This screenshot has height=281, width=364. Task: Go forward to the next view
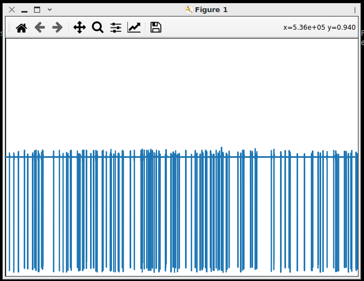click(57, 27)
